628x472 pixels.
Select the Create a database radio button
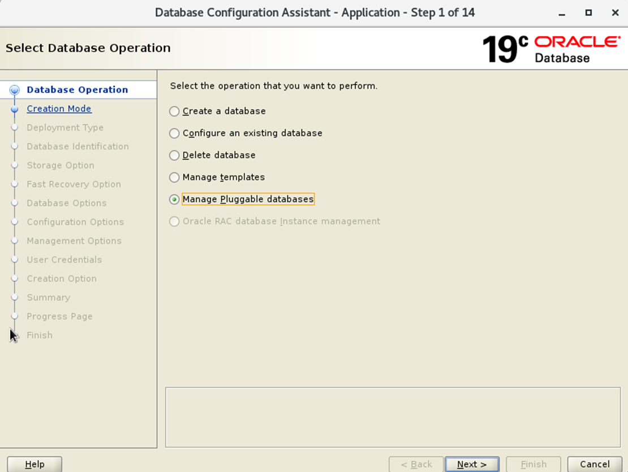(174, 111)
